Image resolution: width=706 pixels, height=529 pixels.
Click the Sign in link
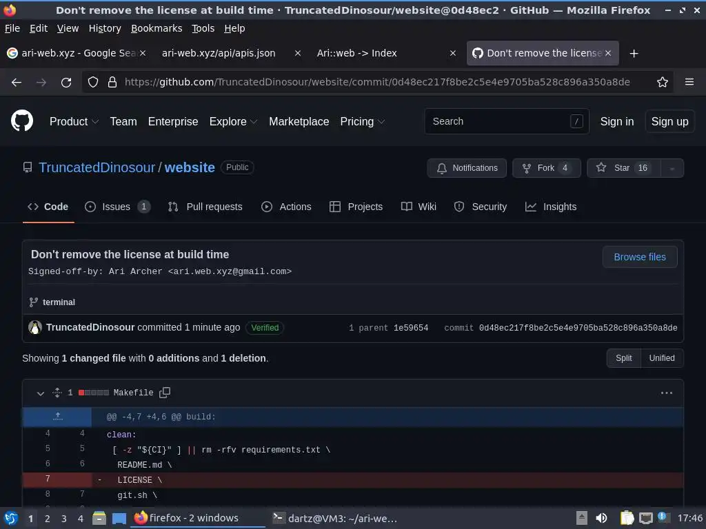pyautogui.click(x=617, y=121)
